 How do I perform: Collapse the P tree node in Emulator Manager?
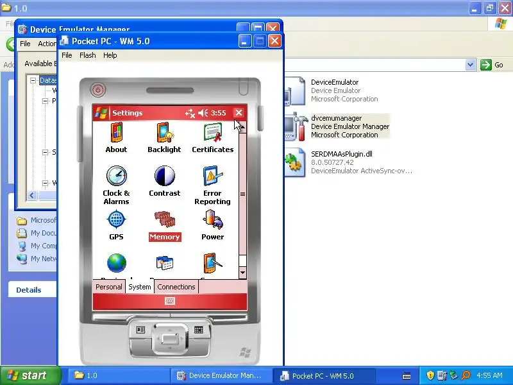45,101
